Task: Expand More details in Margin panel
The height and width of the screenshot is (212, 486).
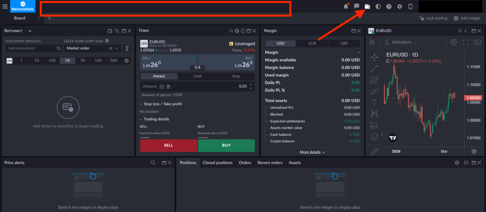Action: pyautogui.click(x=312, y=152)
